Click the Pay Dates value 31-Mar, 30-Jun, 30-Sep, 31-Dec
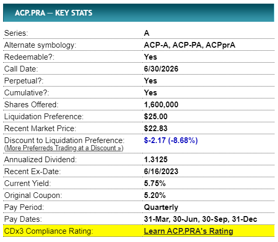Screen dimensions: 278x242 point(200,219)
